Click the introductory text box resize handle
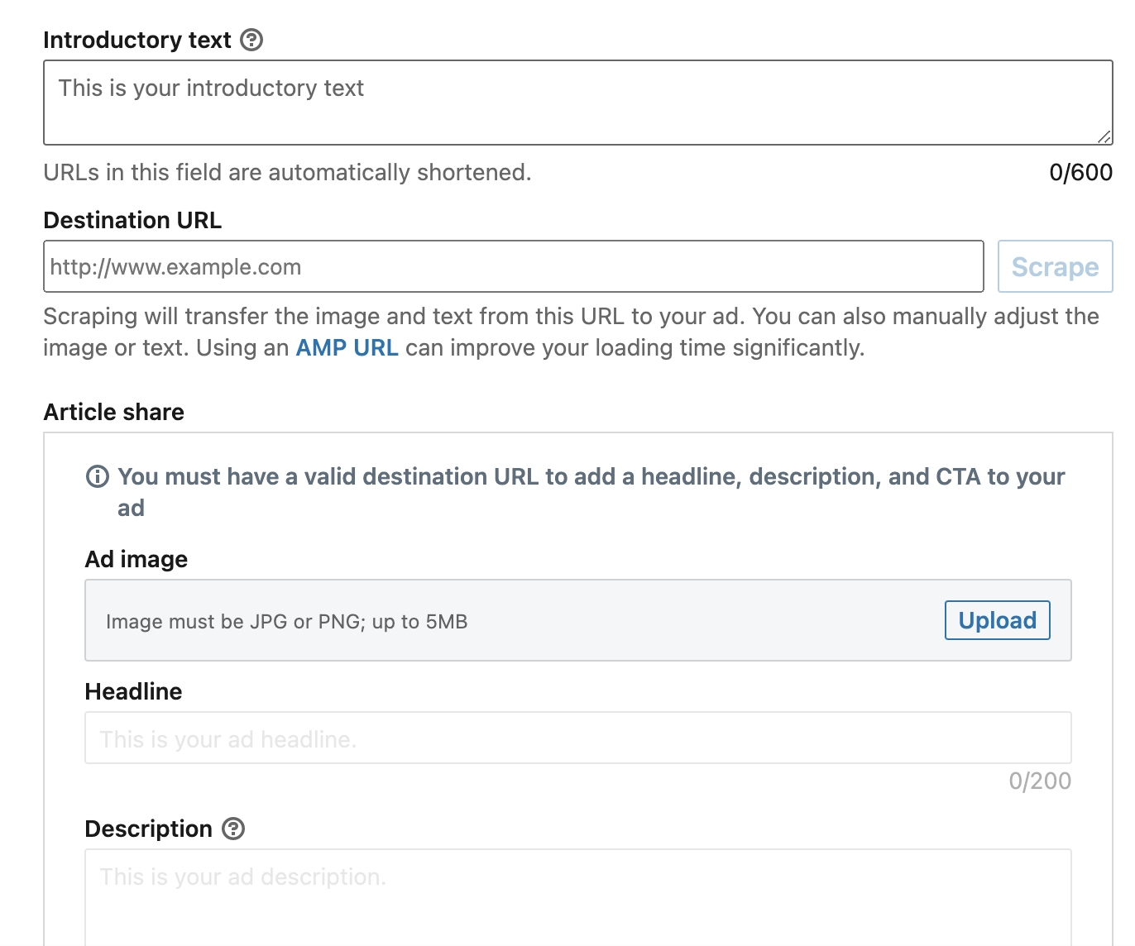This screenshot has width=1135, height=946. pyautogui.click(x=1104, y=136)
